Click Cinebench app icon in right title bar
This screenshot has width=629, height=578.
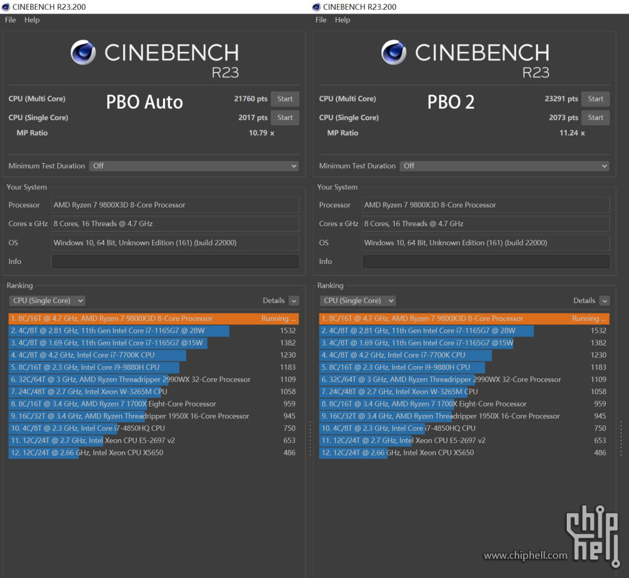tap(316, 7)
